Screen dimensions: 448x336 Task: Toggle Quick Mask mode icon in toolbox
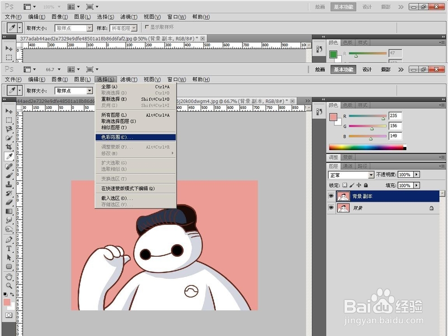(x=9, y=315)
